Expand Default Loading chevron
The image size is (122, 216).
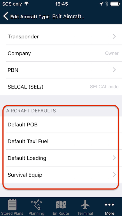tap(114, 158)
